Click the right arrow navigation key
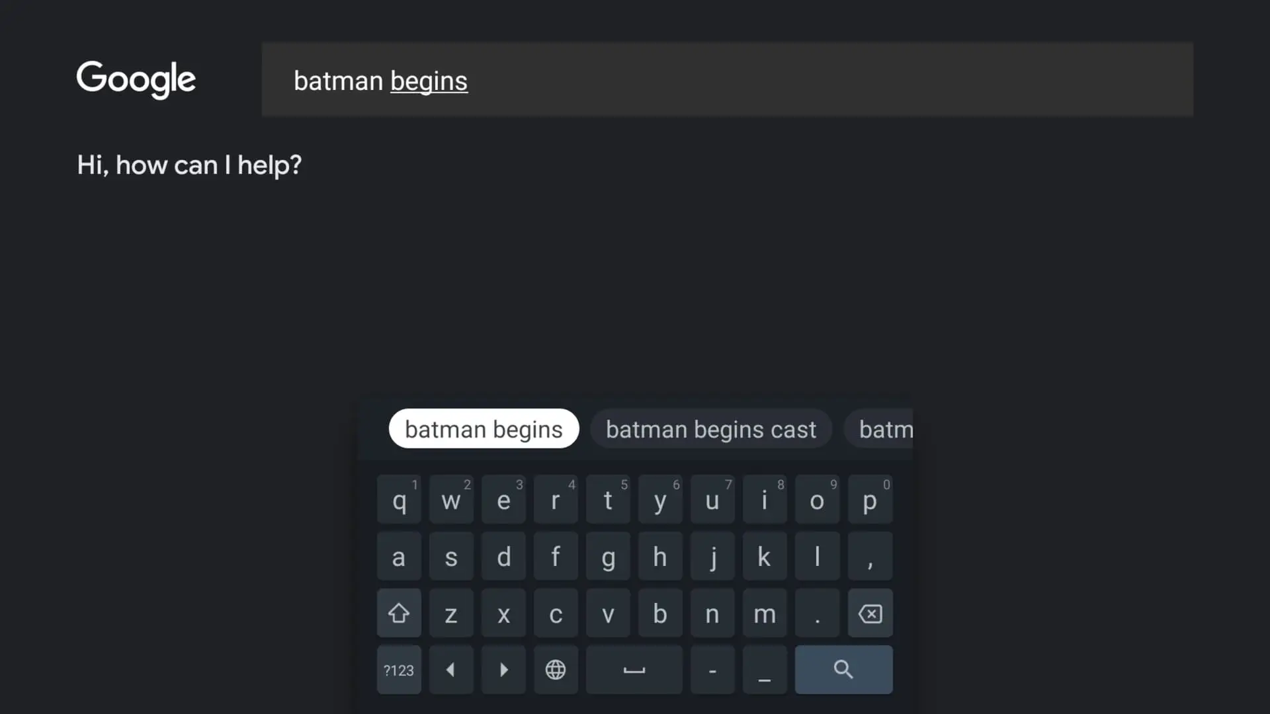1270x714 pixels. pyautogui.click(x=504, y=670)
